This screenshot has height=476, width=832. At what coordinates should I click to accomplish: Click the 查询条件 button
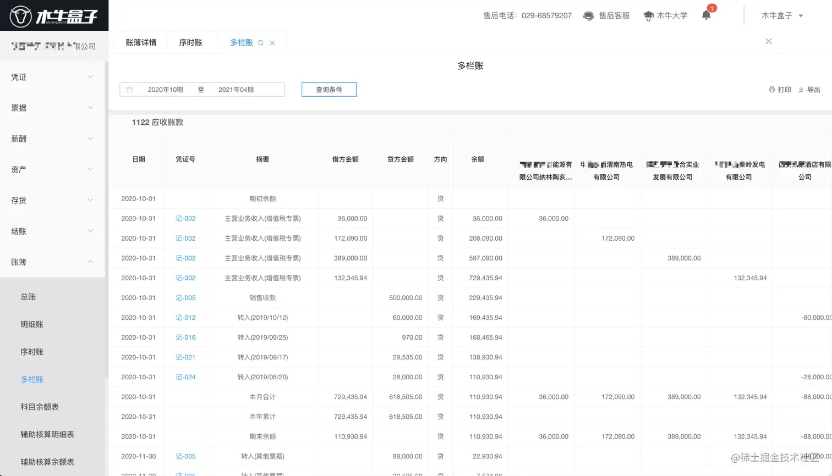coord(329,90)
